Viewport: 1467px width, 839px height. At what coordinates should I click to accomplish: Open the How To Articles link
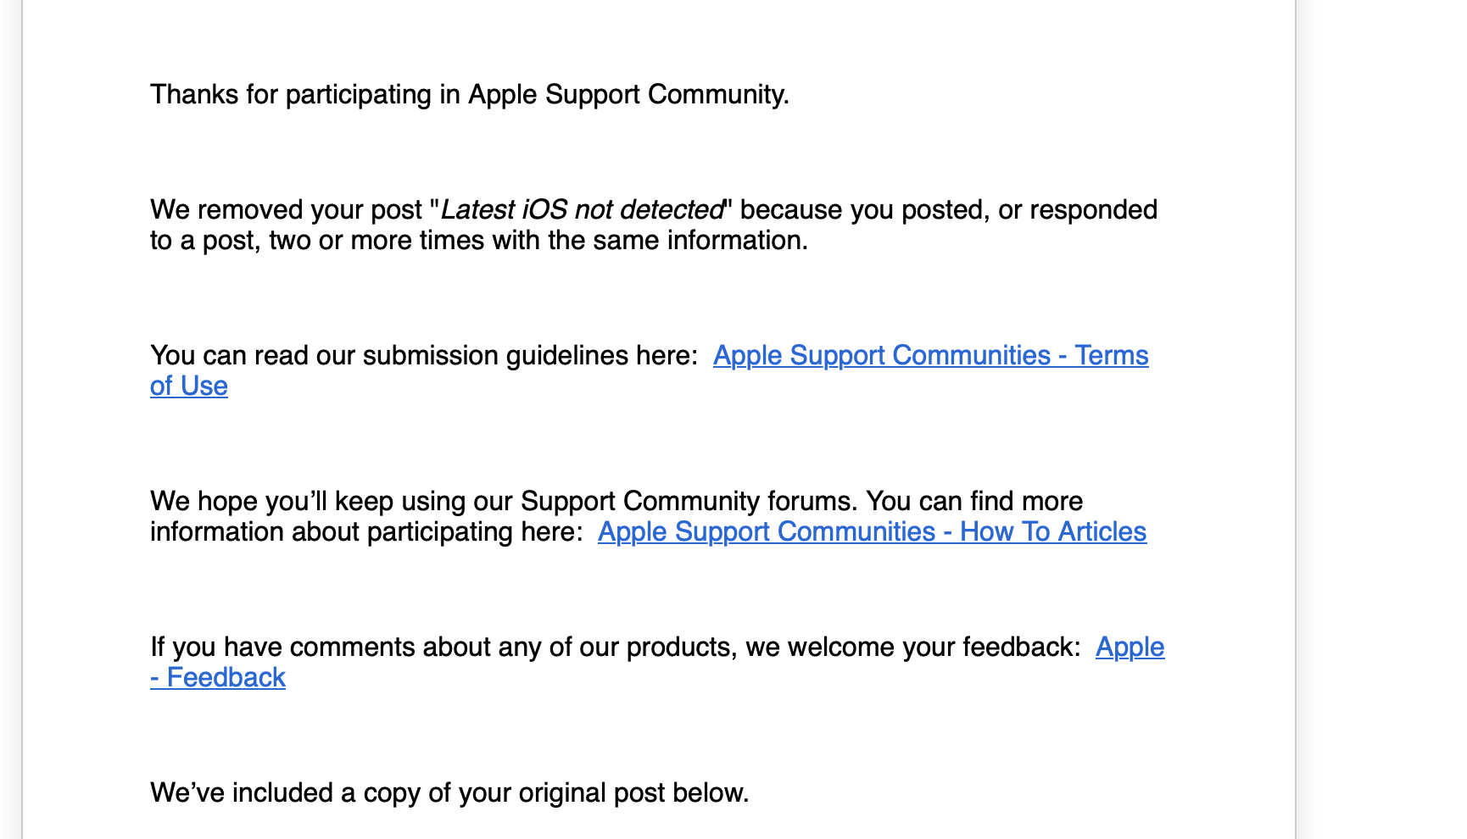point(872,531)
